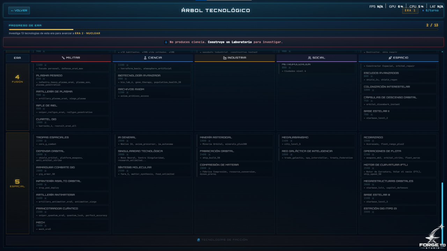Viewport: 447px width, 251px height.
Task: Click the factory icon in the Industria header
Action: click(225, 58)
